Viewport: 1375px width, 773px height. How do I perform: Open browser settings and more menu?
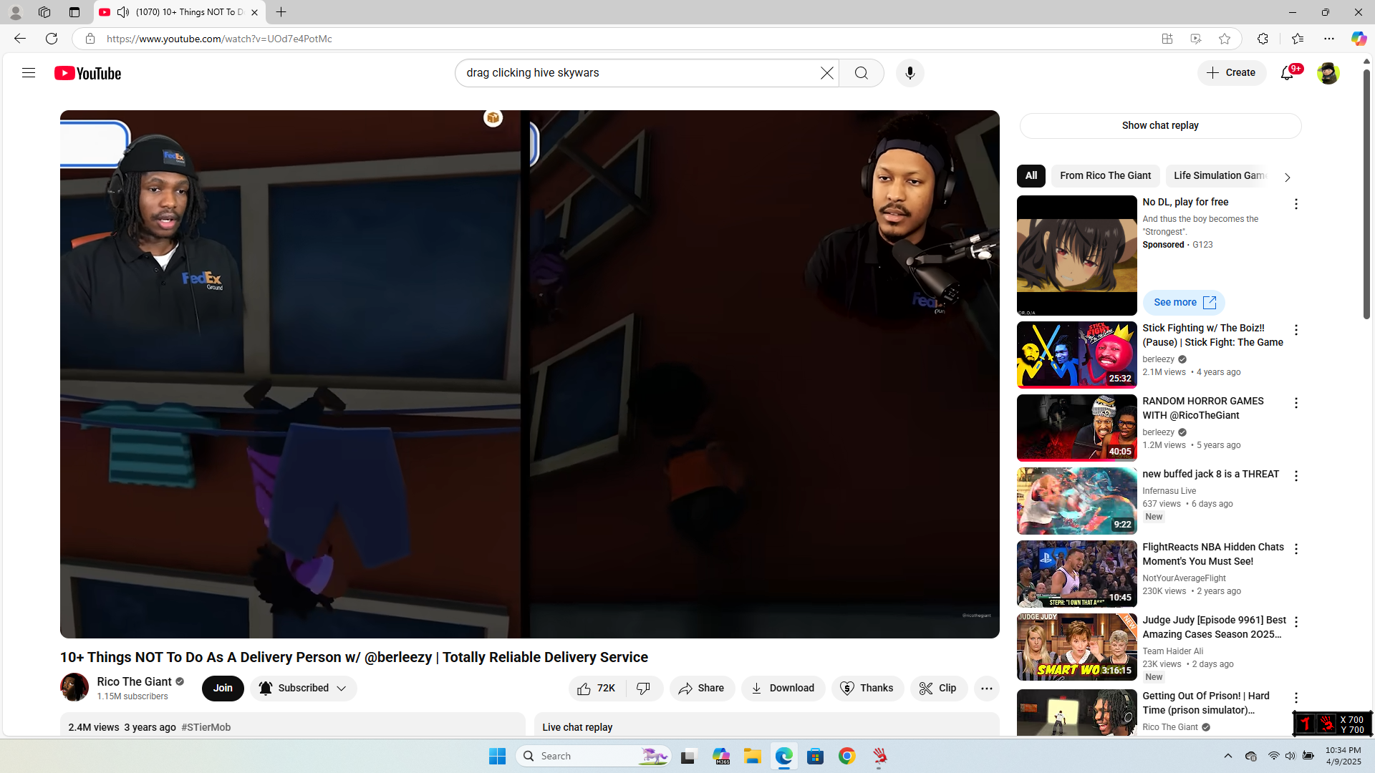coord(1329,39)
